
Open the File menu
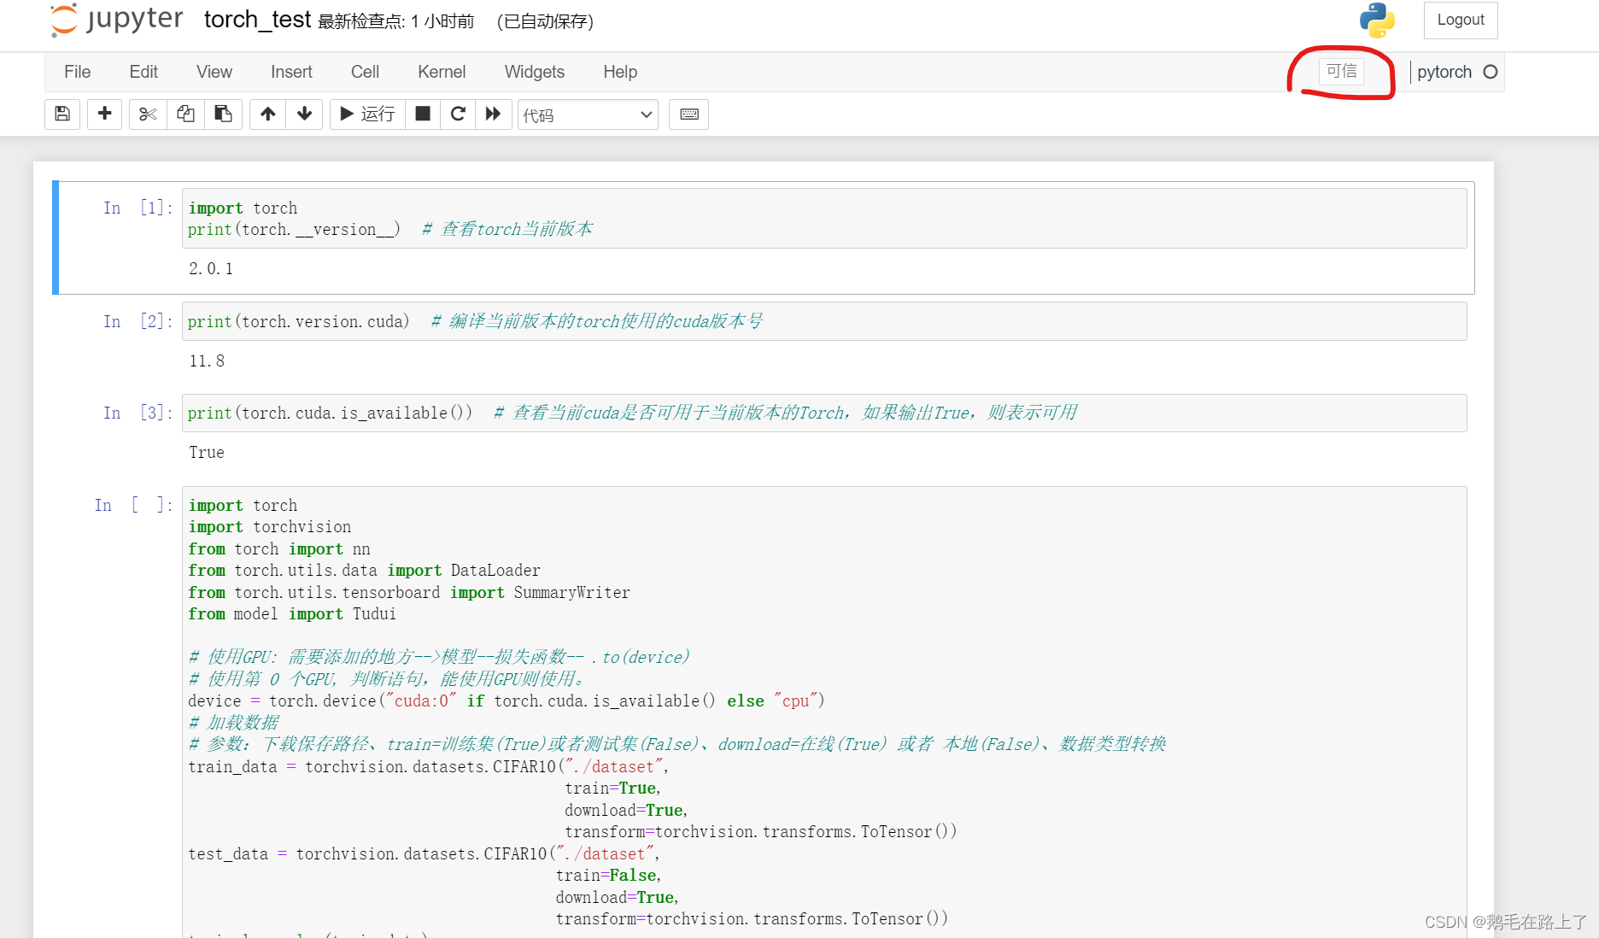pyautogui.click(x=78, y=72)
